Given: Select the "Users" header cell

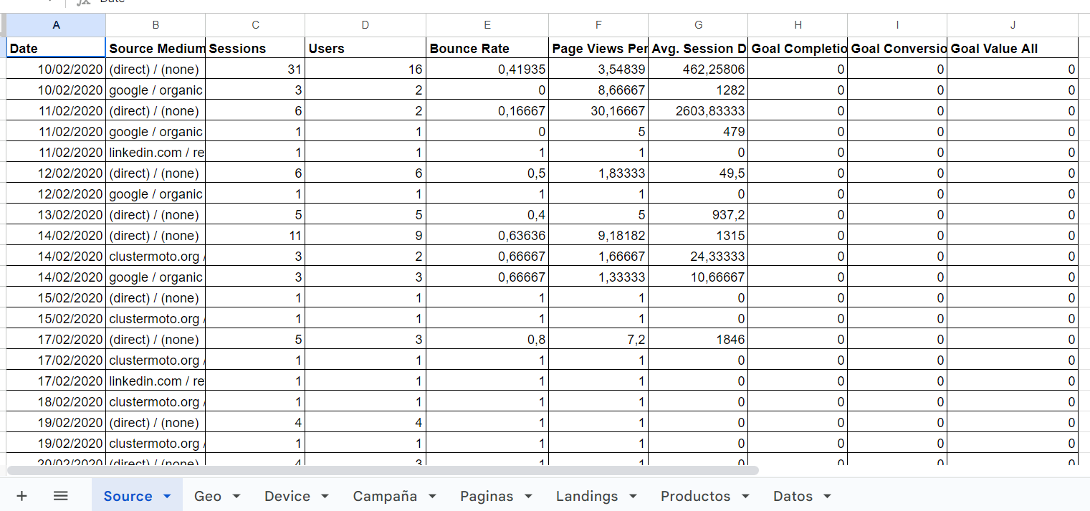Looking at the screenshot, I should tap(365, 48).
